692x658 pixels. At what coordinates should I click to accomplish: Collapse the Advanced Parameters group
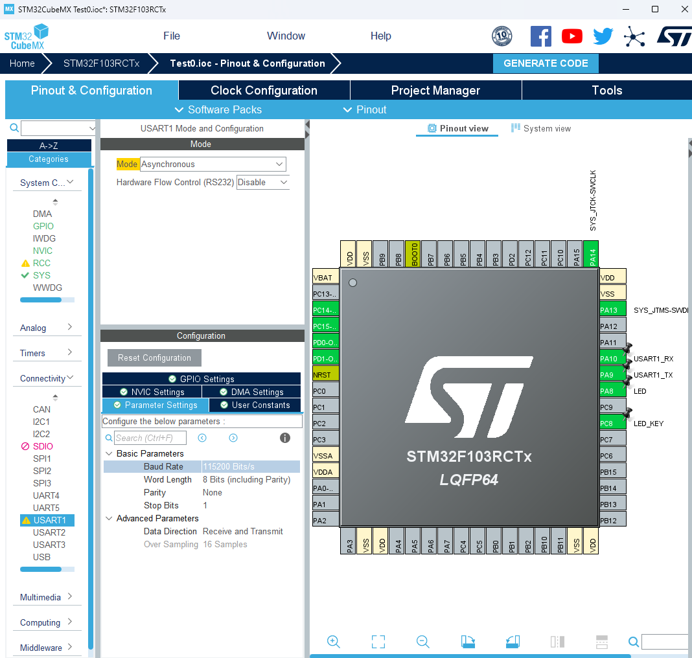pyautogui.click(x=109, y=518)
